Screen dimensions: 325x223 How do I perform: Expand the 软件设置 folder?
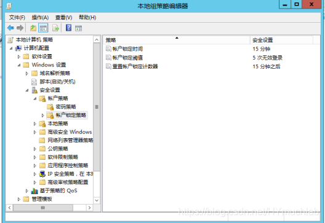(19, 57)
